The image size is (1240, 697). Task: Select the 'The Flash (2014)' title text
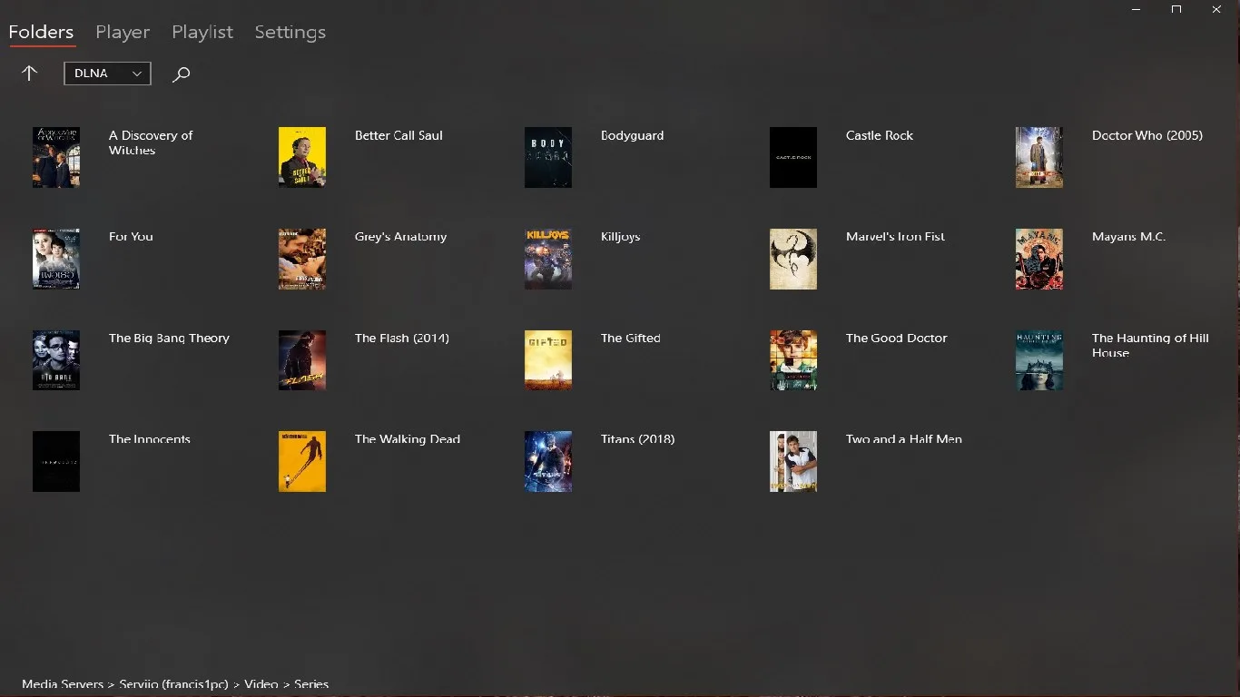point(402,338)
